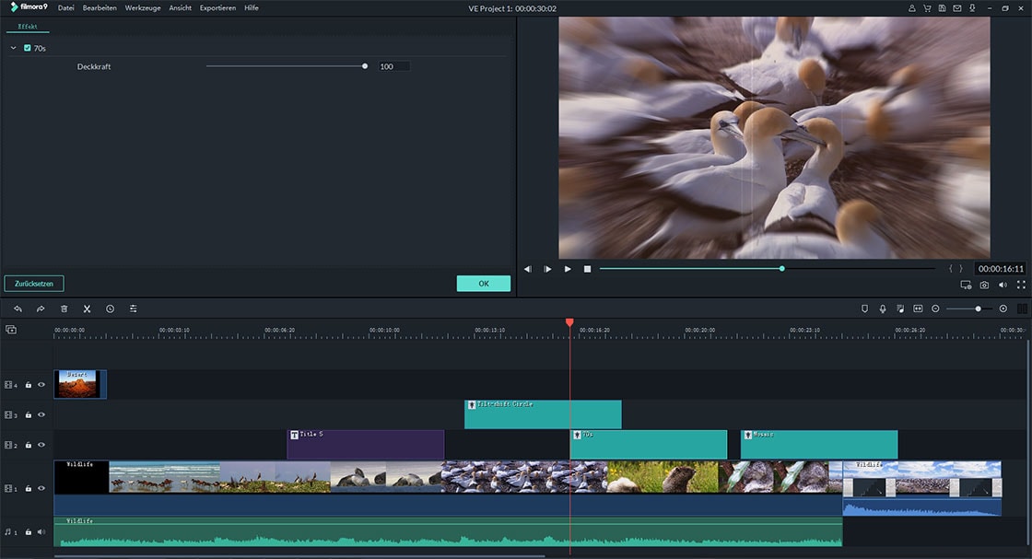
Task: Redo the last undone action
Action: tap(41, 309)
